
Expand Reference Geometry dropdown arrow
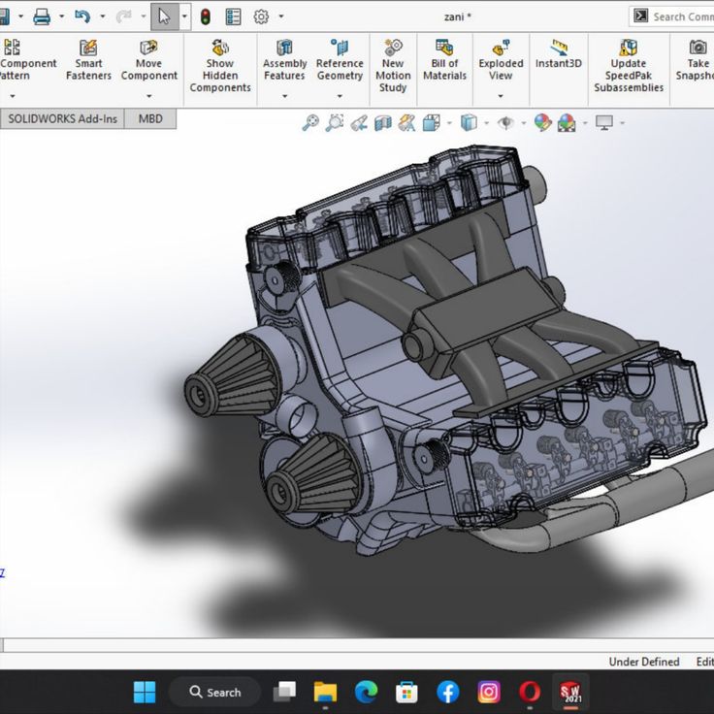[x=340, y=96]
